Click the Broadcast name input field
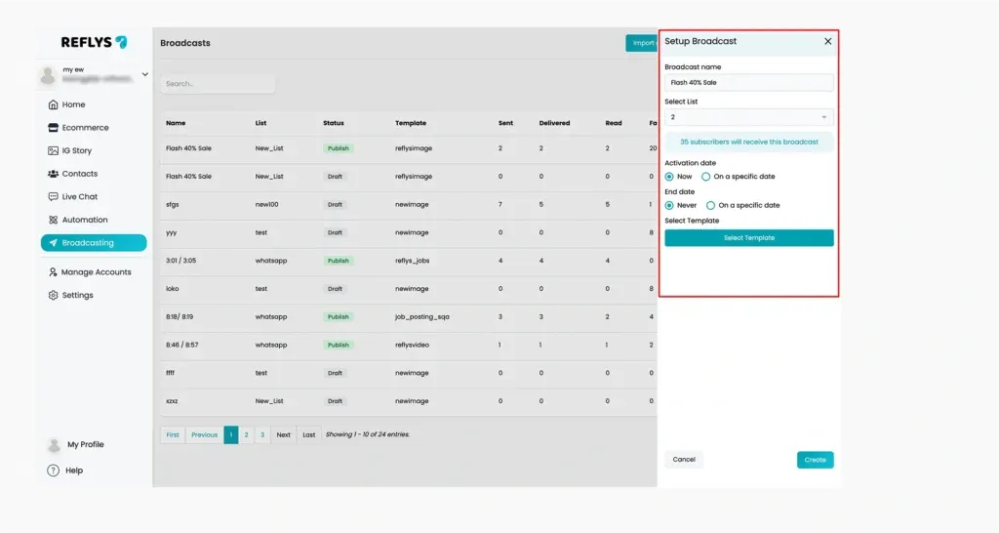Screen dimensions: 999x533 point(748,82)
